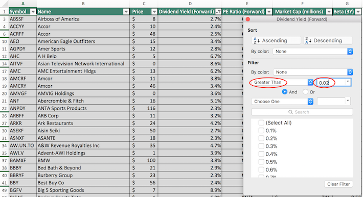
Task: Click the empty second filter value field
Action: 331,101
